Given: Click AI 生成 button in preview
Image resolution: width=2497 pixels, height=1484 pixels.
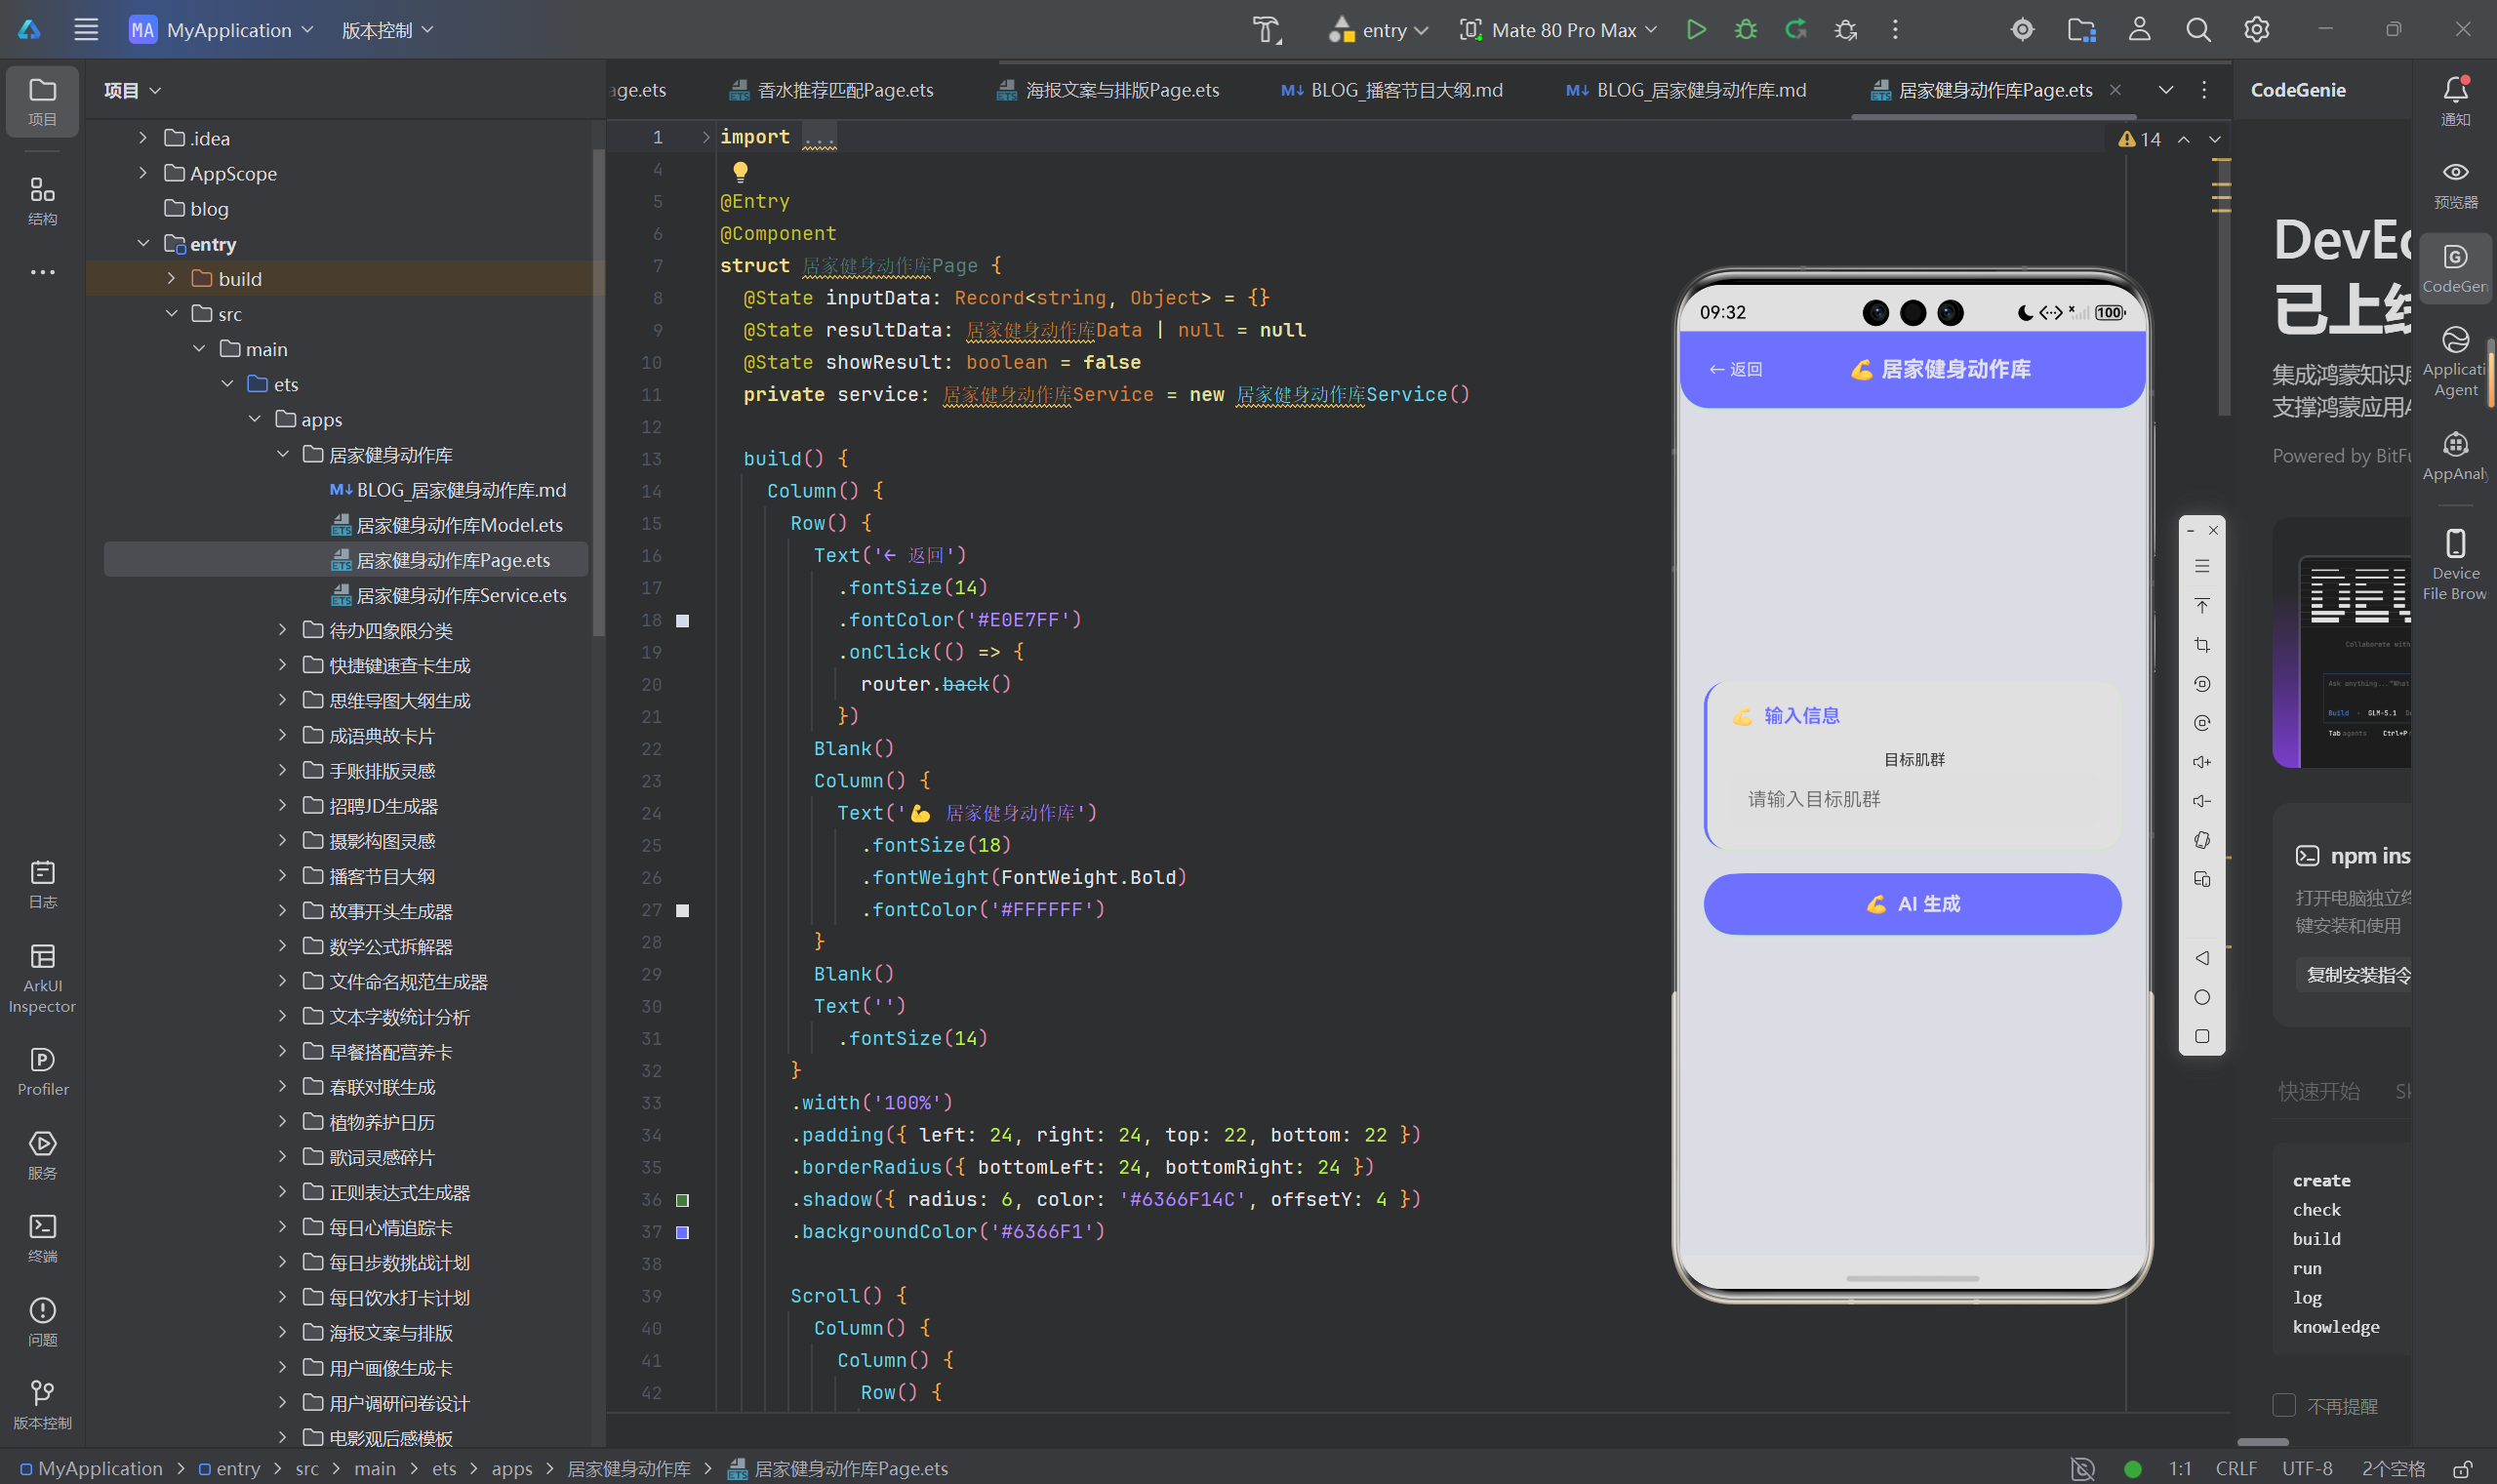Looking at the screenshot, I should coord(1912,904).
